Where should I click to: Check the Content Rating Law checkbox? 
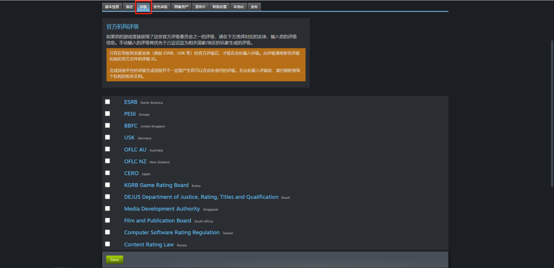pos(107,244)
